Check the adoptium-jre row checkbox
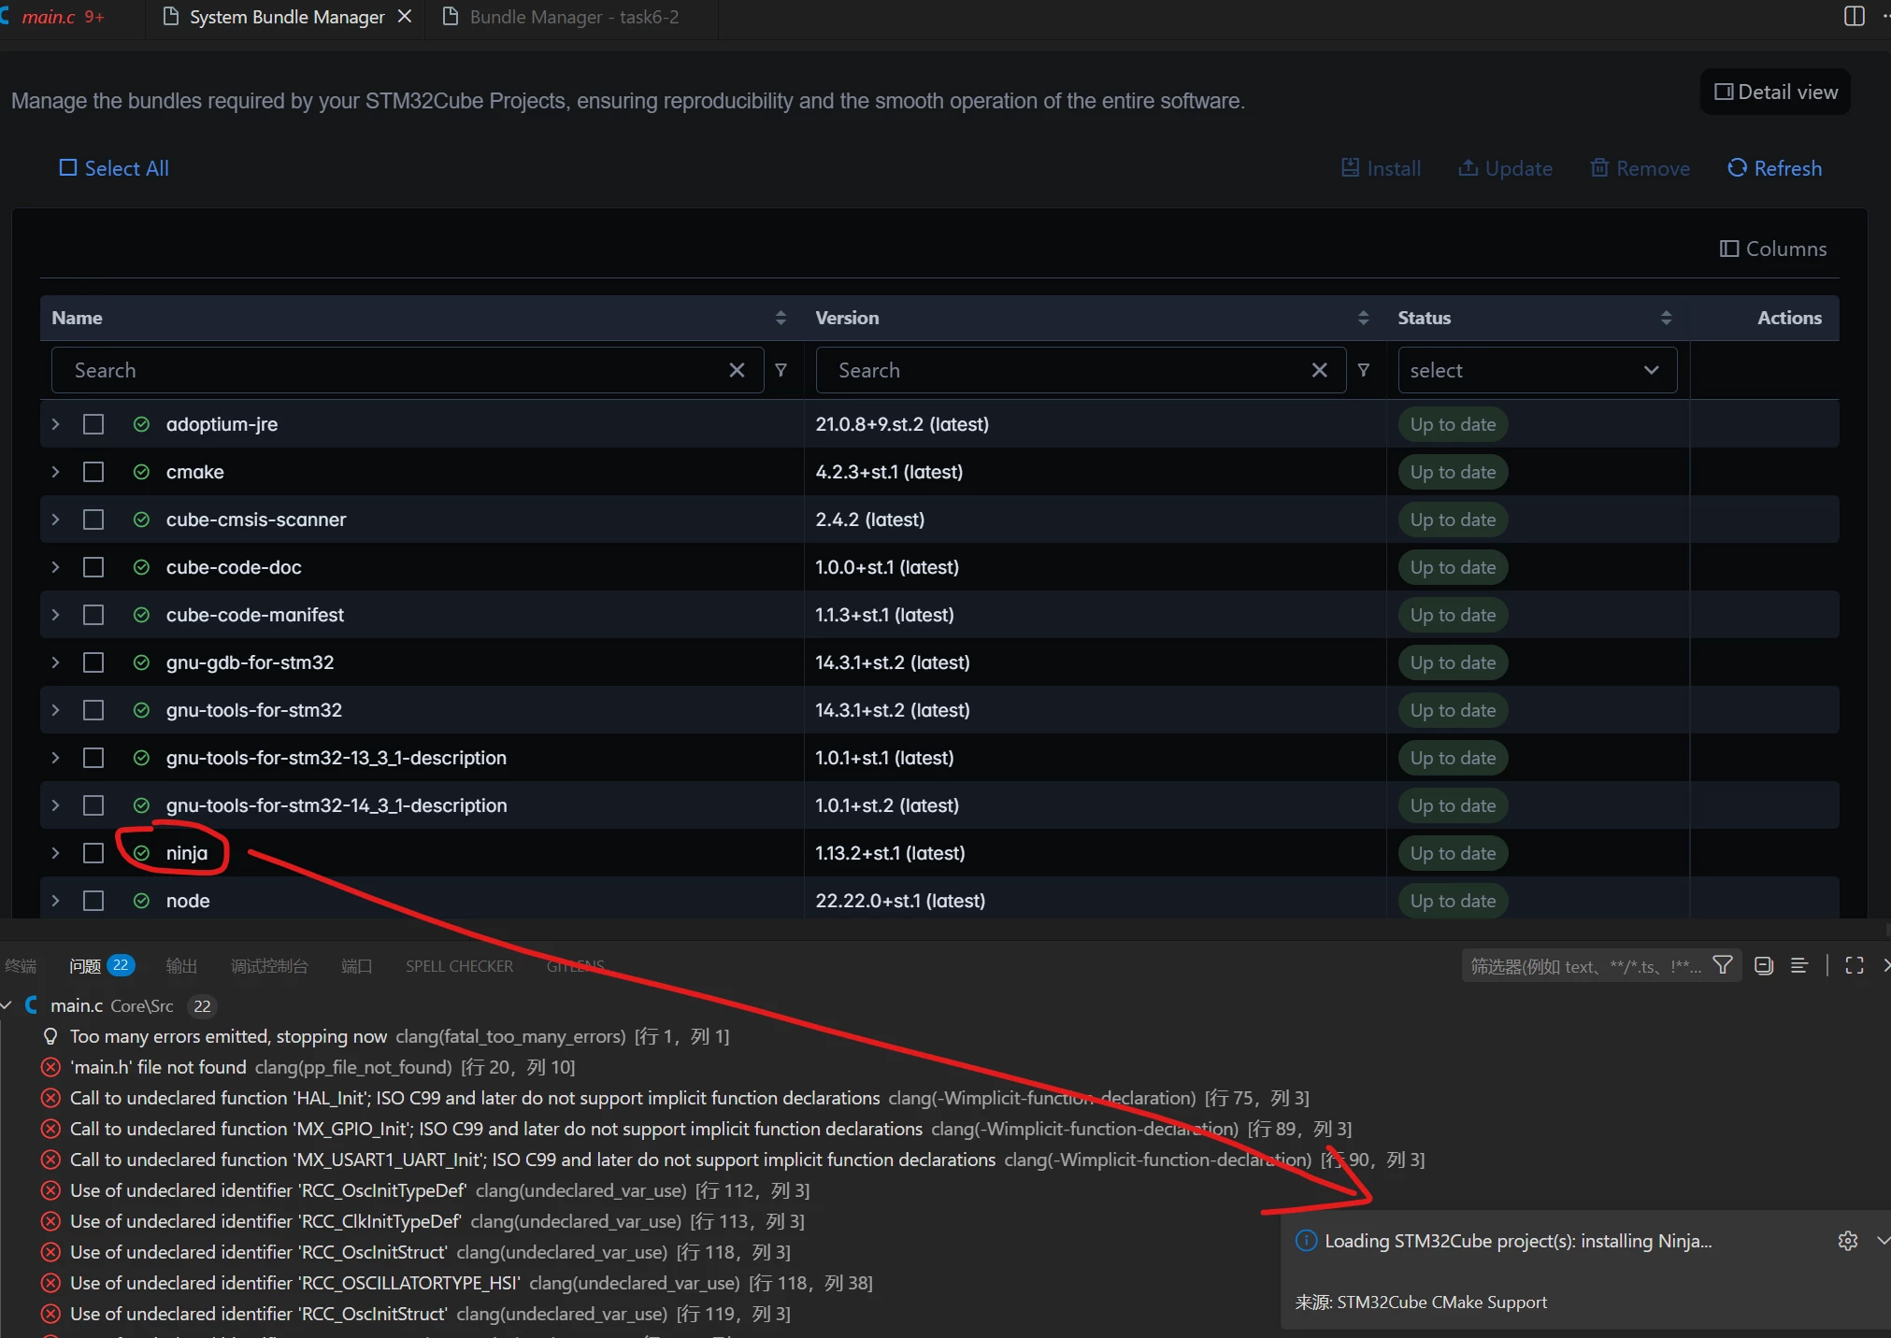 coord(93,424)
